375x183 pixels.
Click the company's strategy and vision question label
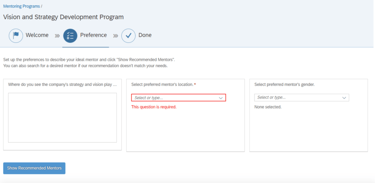pos(62,85)
